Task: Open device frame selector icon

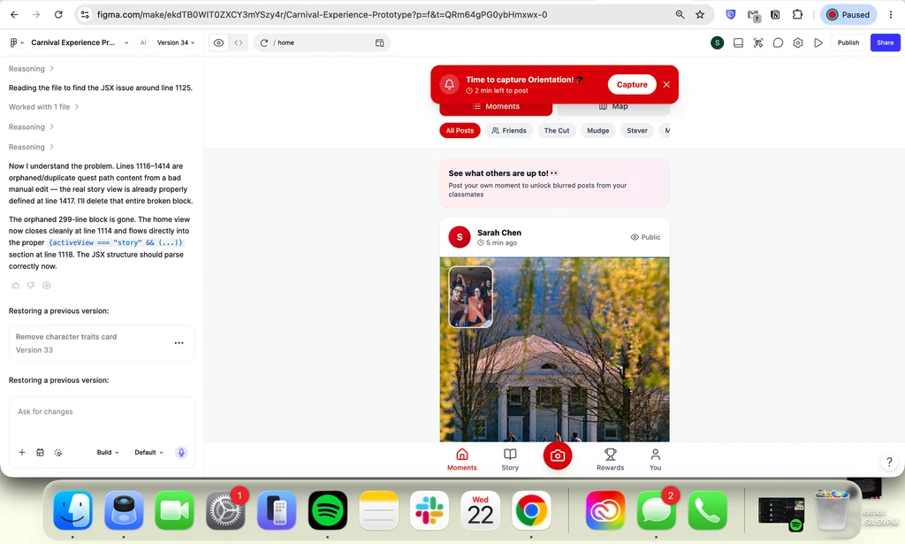Action: 380,42
